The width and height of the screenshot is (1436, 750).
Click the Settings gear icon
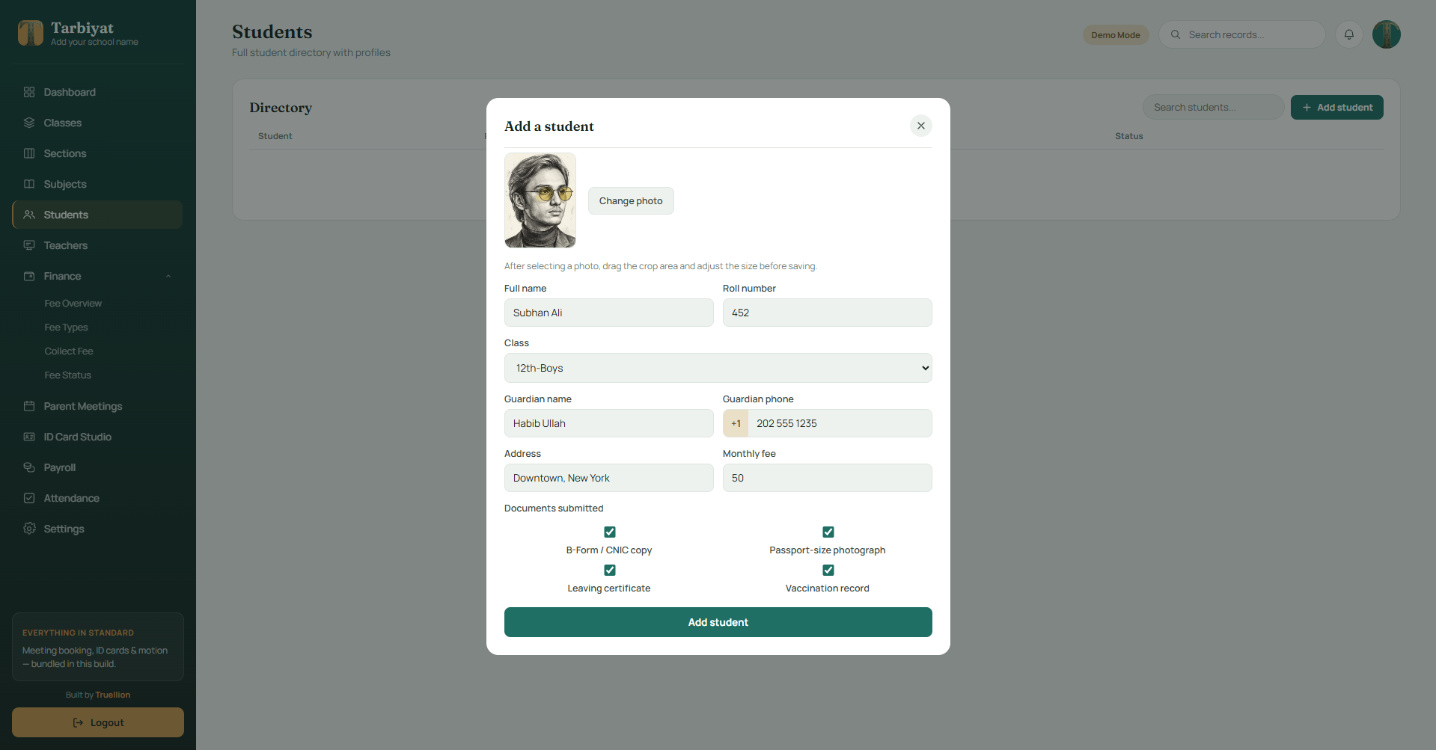29,529
